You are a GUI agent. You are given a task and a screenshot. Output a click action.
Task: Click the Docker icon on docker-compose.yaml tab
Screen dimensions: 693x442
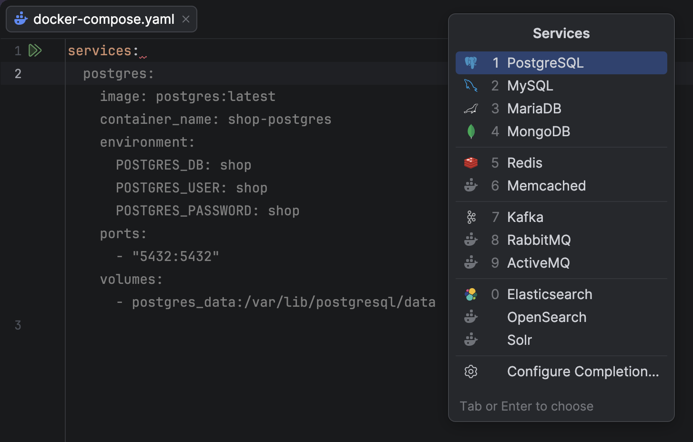pyautogui.click(x=21, y=19)
